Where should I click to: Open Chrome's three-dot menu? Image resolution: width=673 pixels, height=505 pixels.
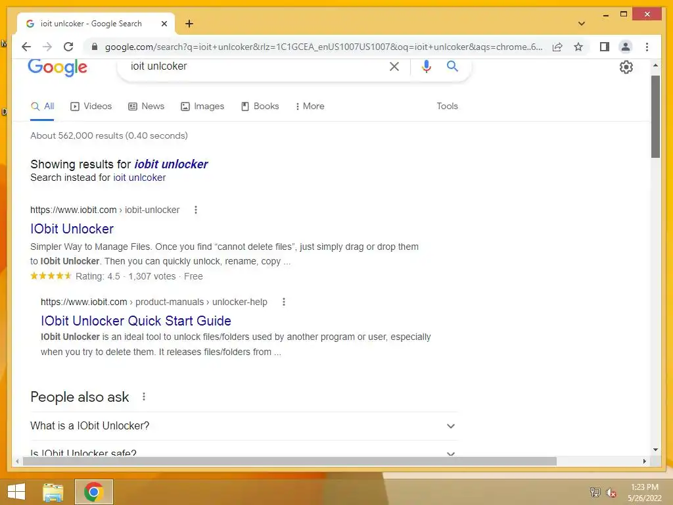pyautogui.click(x=647, y=47)
